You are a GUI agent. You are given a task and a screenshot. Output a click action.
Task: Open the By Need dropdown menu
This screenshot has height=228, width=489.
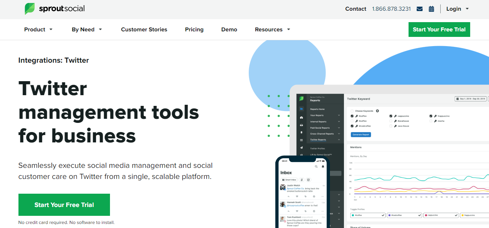[x=87, y=30]
